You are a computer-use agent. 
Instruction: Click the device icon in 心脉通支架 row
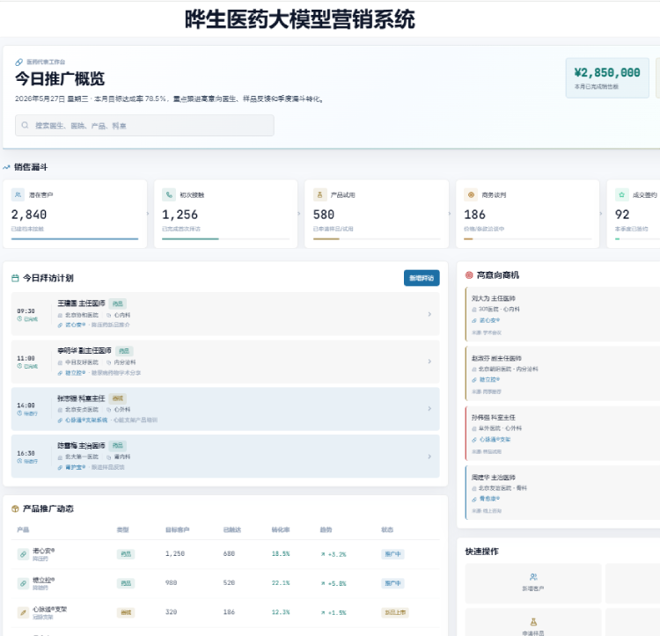23,612
